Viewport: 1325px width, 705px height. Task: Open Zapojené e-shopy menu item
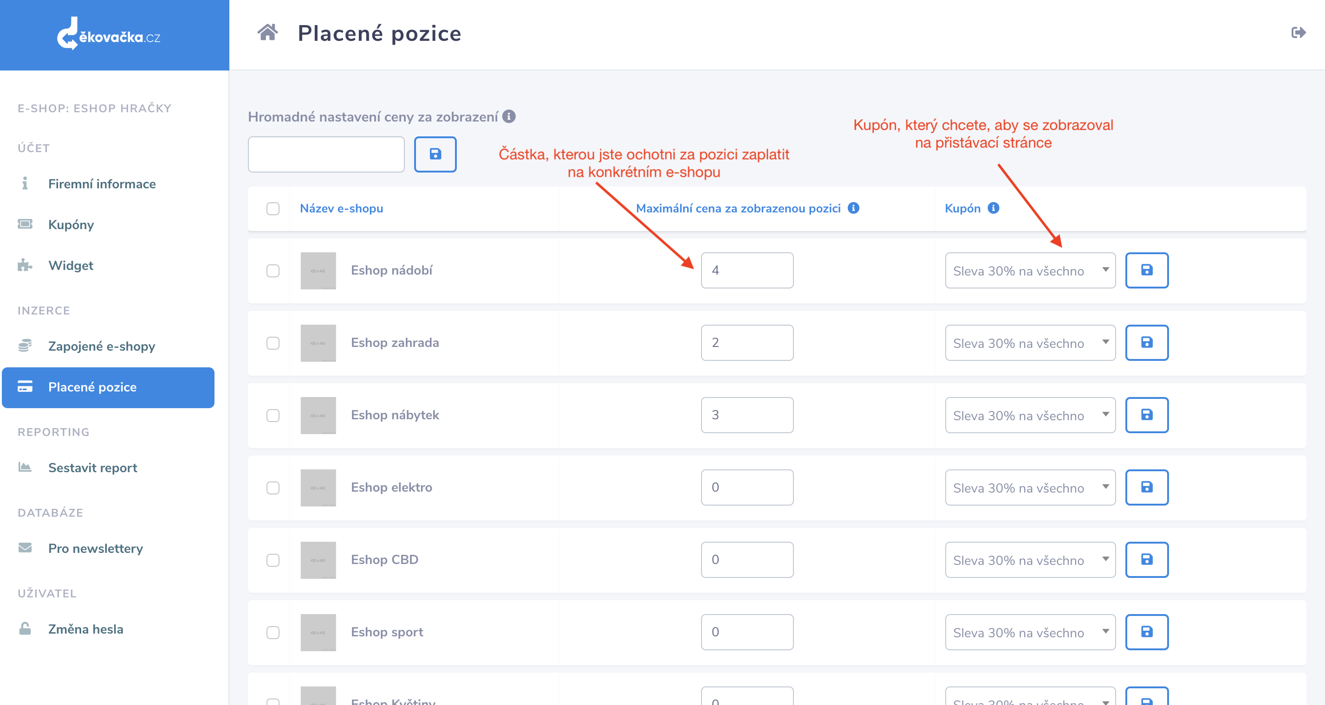click(101, 346)
